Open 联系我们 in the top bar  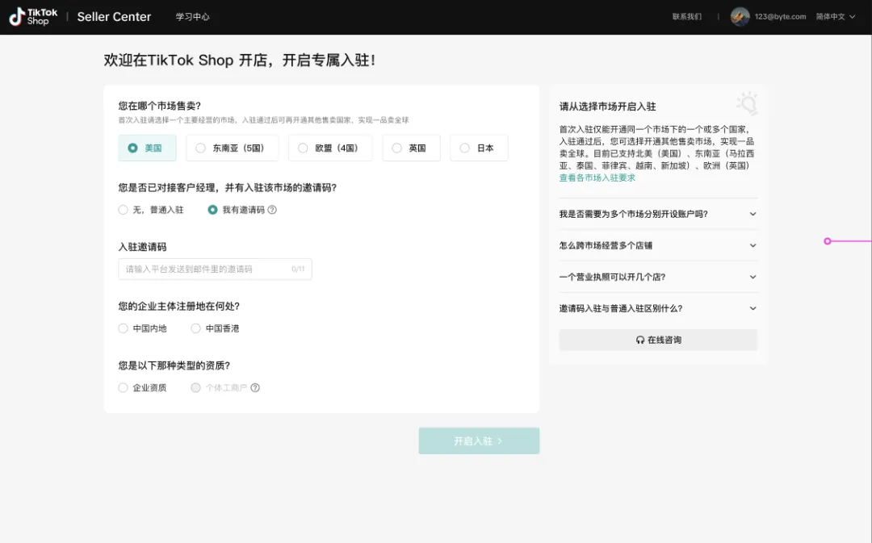click(x=687, y=17)
